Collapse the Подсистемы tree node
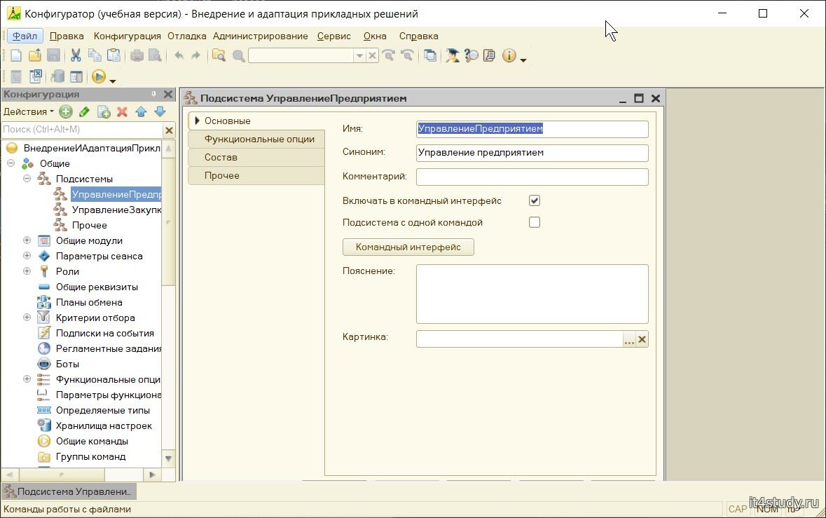The width and height of the screenshot is (826, 518). [27, 179]
